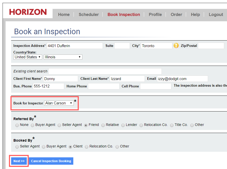Select Lender as referral source
This screenshot has width=227, height=169.
[123, 125]
